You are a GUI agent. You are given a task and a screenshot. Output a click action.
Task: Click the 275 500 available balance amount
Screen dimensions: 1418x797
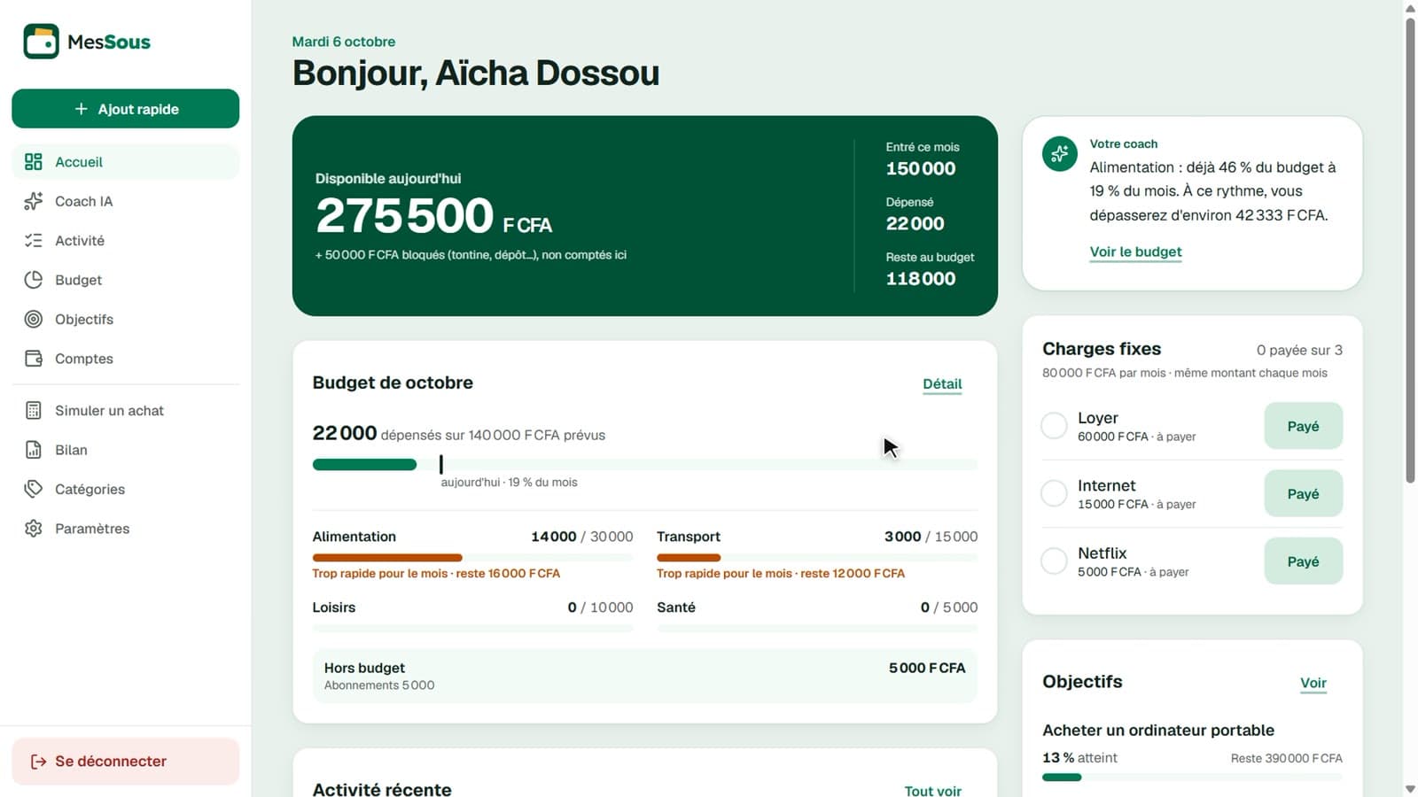pyautogui.click(x=404, y=215)
